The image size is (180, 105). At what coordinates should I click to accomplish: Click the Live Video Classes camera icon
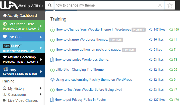pyautogui.click(x=5, y=100)
